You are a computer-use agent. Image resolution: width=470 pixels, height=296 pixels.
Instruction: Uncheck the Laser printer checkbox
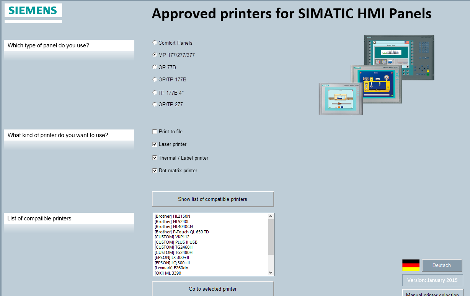[155, 144]
